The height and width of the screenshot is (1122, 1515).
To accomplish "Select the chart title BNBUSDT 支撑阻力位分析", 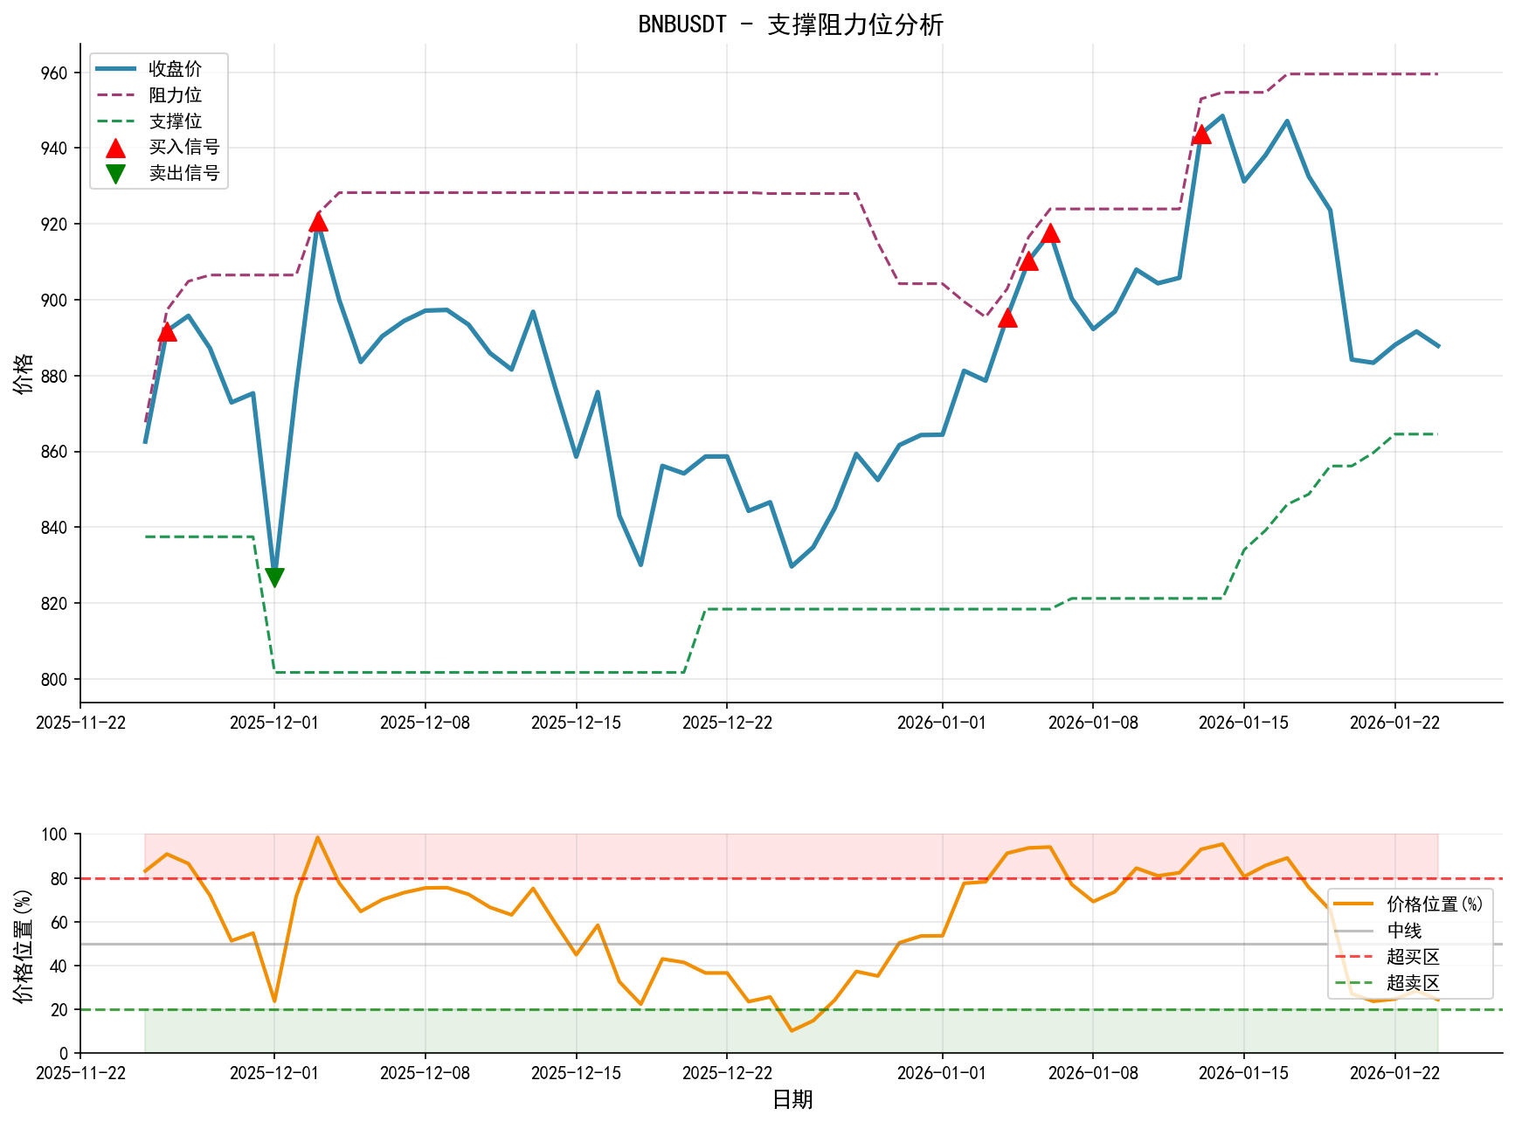I will pos(791,26).
